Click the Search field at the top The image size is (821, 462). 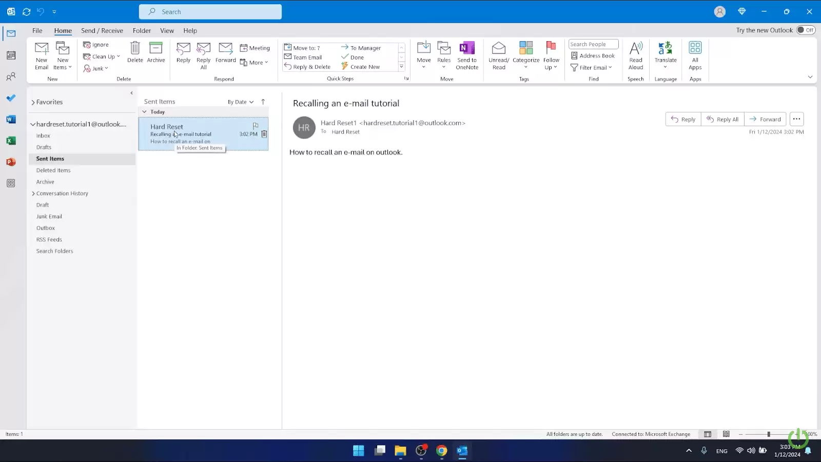pos(210,11)
